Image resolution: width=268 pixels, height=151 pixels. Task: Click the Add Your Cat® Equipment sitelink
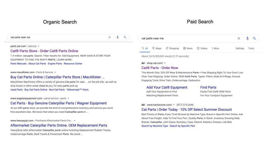pos(167,87)
